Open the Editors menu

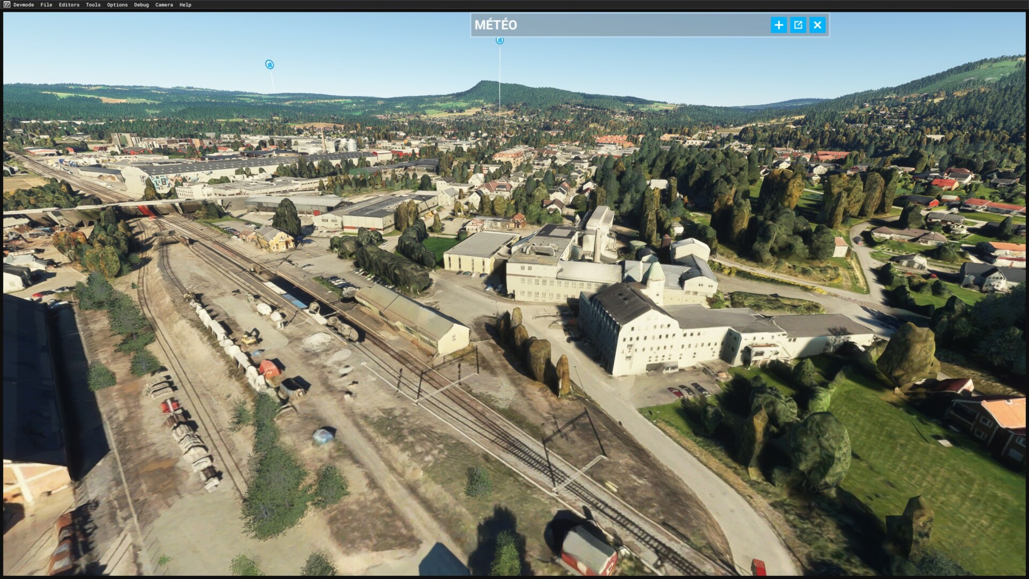coord(69,5)
